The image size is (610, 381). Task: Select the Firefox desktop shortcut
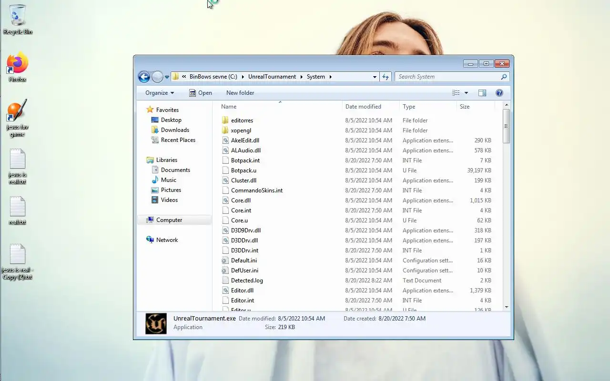(18, 67)
